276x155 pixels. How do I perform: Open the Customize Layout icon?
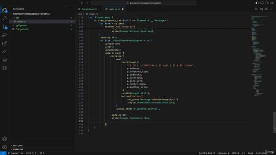272,3
